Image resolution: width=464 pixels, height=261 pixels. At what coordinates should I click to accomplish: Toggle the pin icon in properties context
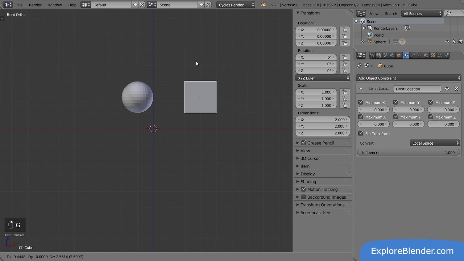point(359,66)
